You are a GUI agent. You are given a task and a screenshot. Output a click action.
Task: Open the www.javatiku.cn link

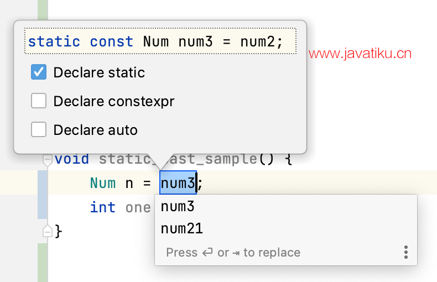pyautogui.click(x=360, y=54)
